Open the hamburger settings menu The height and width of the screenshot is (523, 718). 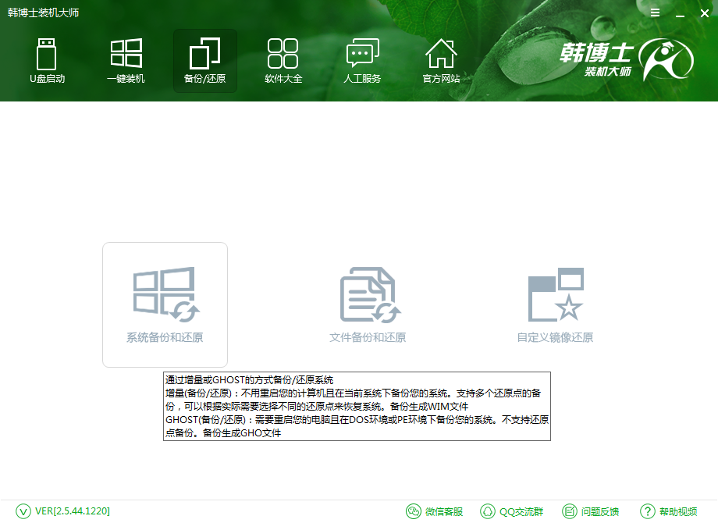pos(654,12)
